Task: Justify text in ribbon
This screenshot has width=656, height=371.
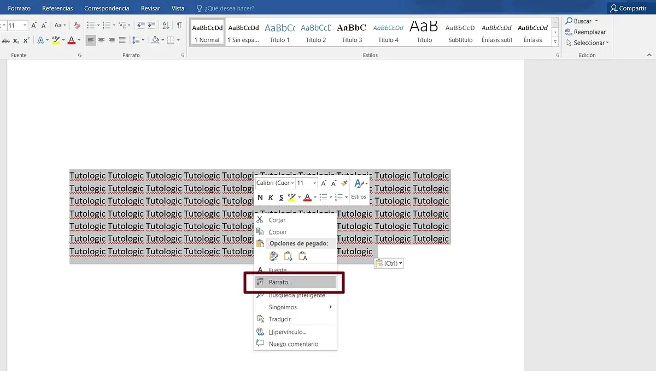Action: tap(122, 40)
